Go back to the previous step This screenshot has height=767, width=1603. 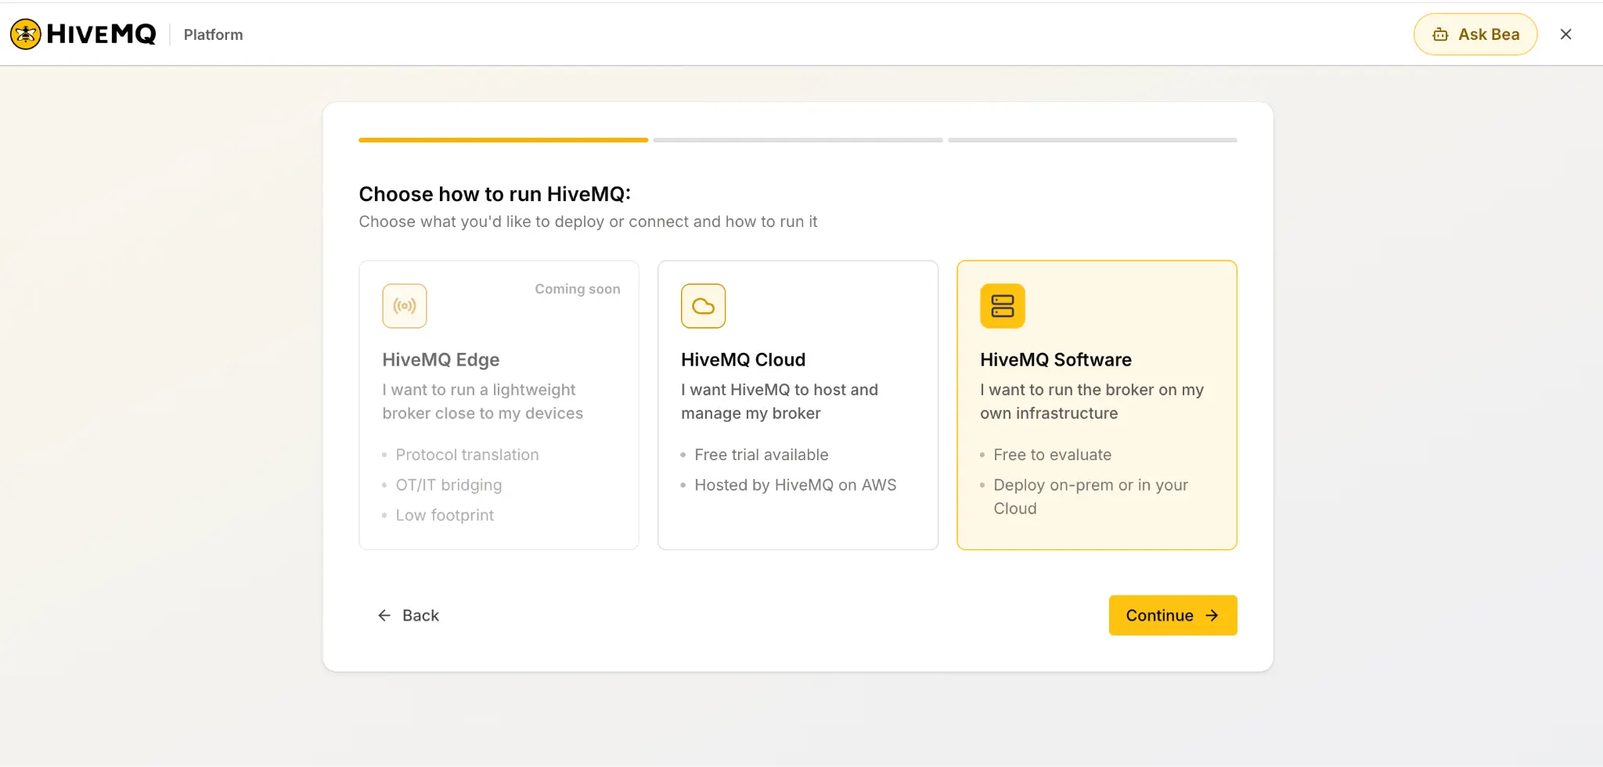pyautogui.click(x=409, y=615)
